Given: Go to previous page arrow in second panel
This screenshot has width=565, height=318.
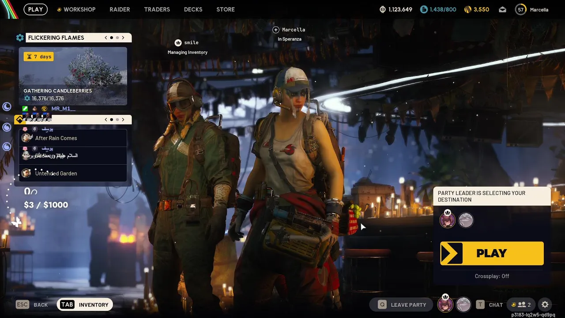Looking at the screenshot, I should click(106, 120).
